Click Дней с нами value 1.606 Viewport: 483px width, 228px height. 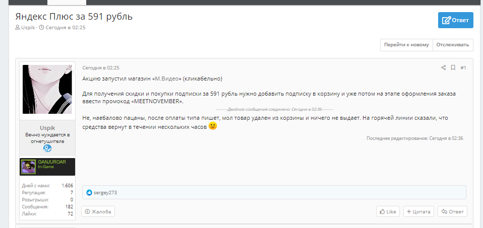pos(67,186)
